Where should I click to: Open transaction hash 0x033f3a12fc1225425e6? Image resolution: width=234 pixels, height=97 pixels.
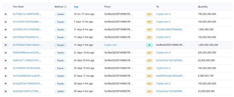coord(27,29)
